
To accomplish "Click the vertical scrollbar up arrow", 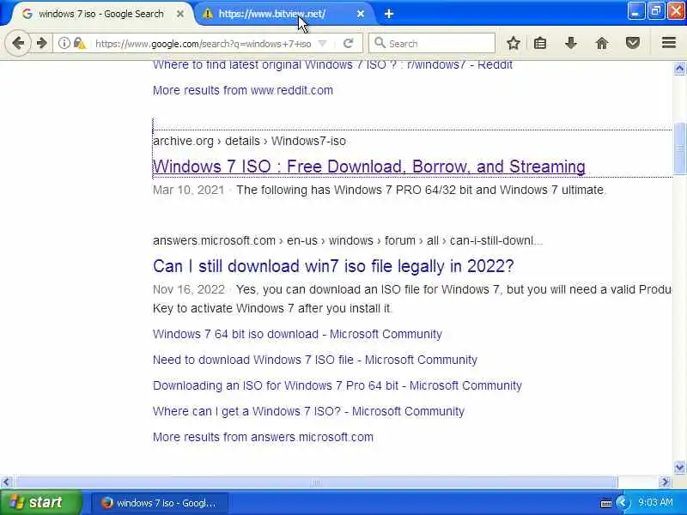I will point(679,68).
